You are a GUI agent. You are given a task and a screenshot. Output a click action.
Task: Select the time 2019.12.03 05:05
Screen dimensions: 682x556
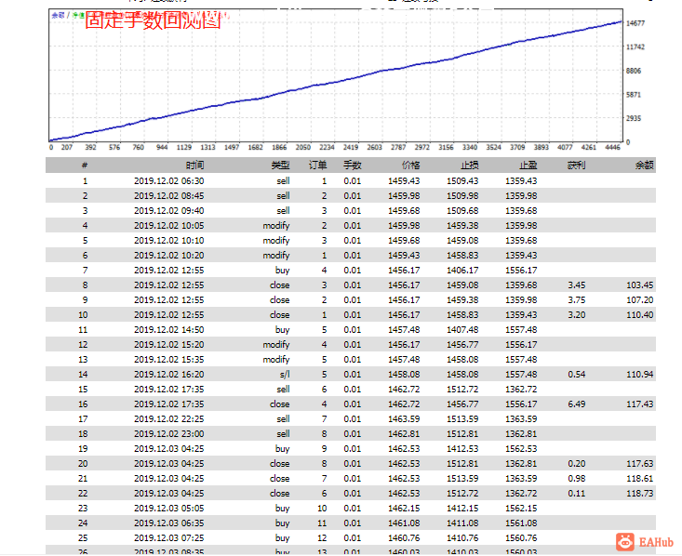pyautogui.click(x=168, y=509)
